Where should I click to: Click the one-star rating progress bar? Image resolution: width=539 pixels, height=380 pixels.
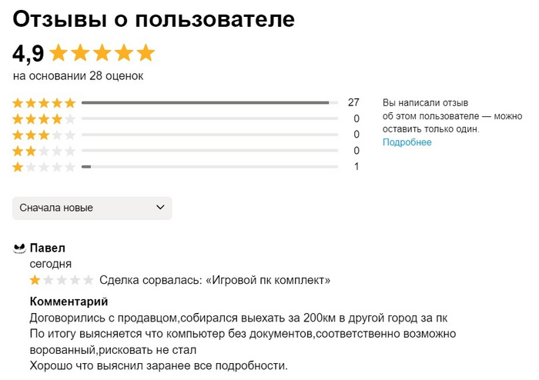(x=209, y=167)
